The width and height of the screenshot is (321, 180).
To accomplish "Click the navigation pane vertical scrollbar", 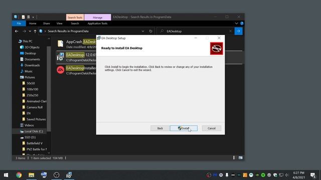I will 49,89.
